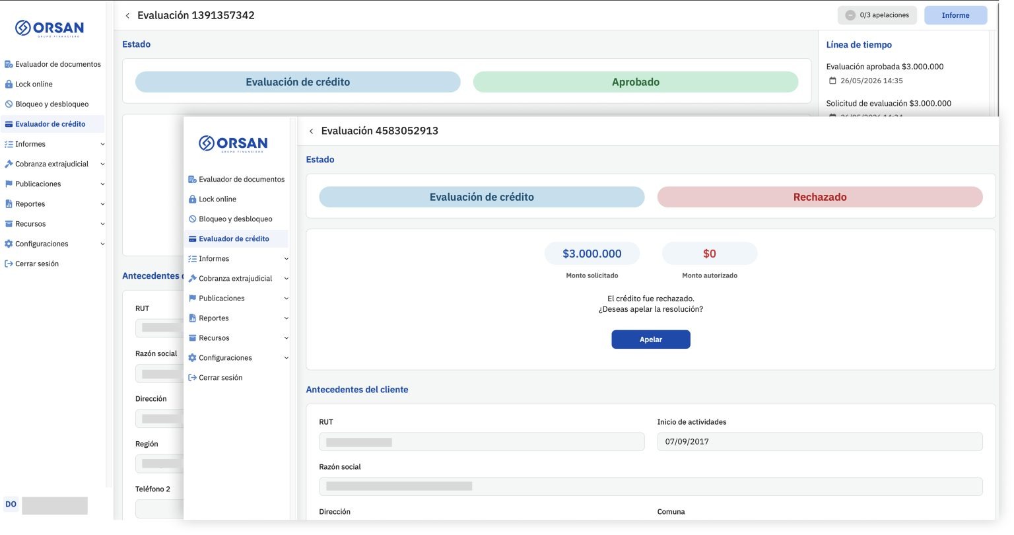Click Inicio de actividades field 07/09/2017
This screenshot has width=1014, height=535.
[x=820, y=442]
